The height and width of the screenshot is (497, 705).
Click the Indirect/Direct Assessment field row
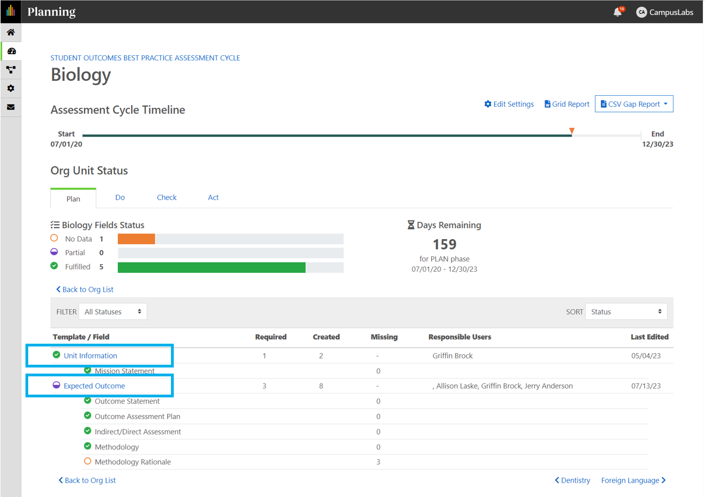click(x=366, y=432)
